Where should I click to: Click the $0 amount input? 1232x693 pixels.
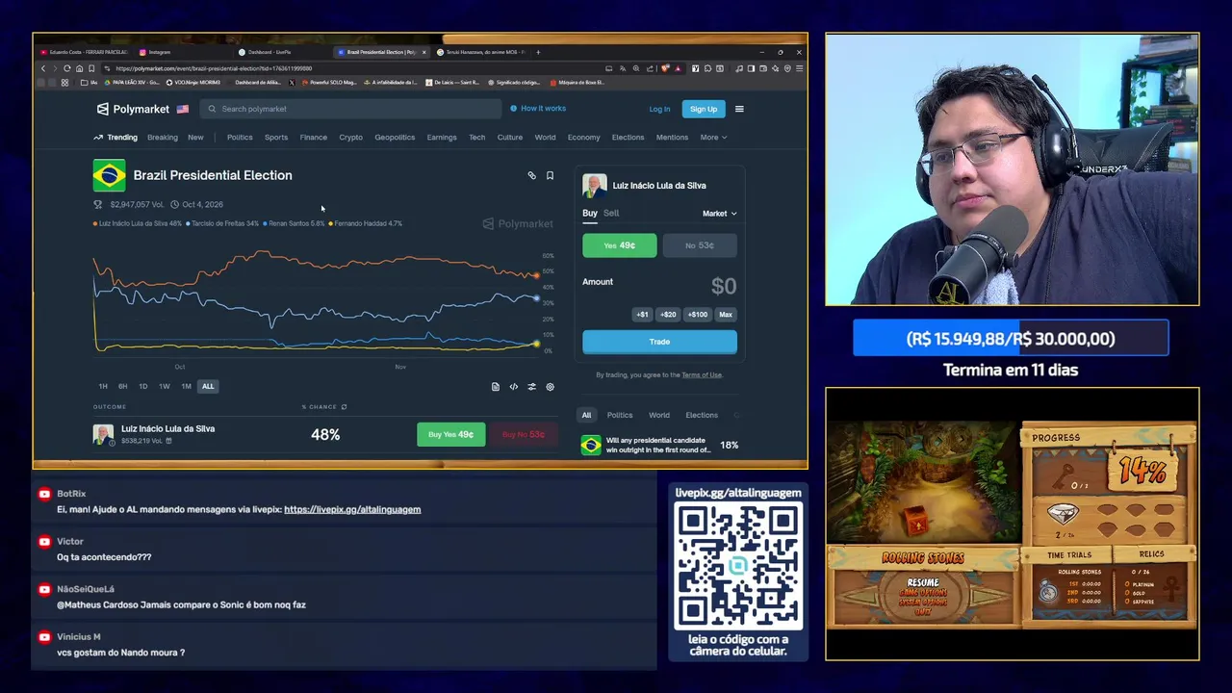click(723, 286)
